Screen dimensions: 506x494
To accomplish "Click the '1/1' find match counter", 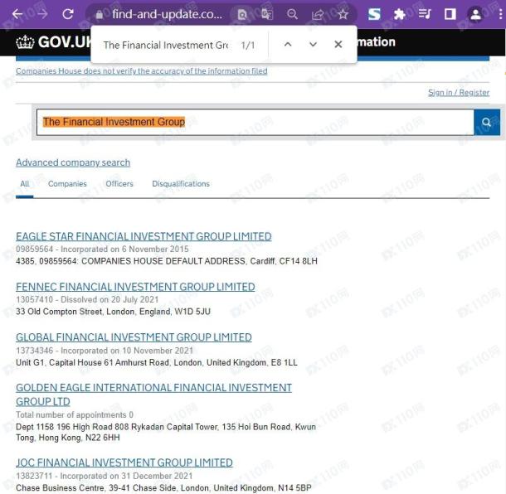I will pyautogui.click(x=248, y=45).
